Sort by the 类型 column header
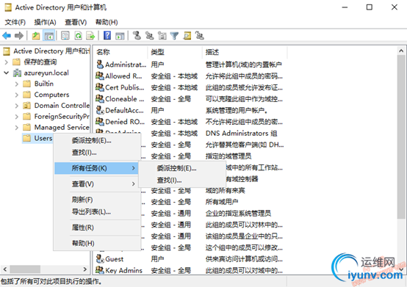 point(175,52)
